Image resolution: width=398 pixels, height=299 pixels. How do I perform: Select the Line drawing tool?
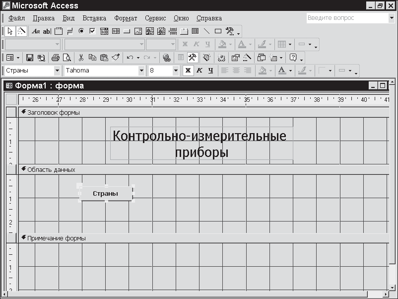pyautogui.click(x=207, y=31)
